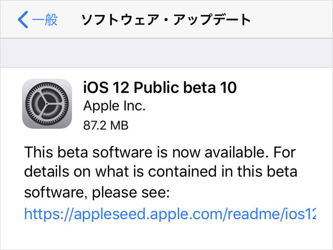Tap the 'details on what is contained' line
Screen dimensions: 333x250
[x=161, y=172]
